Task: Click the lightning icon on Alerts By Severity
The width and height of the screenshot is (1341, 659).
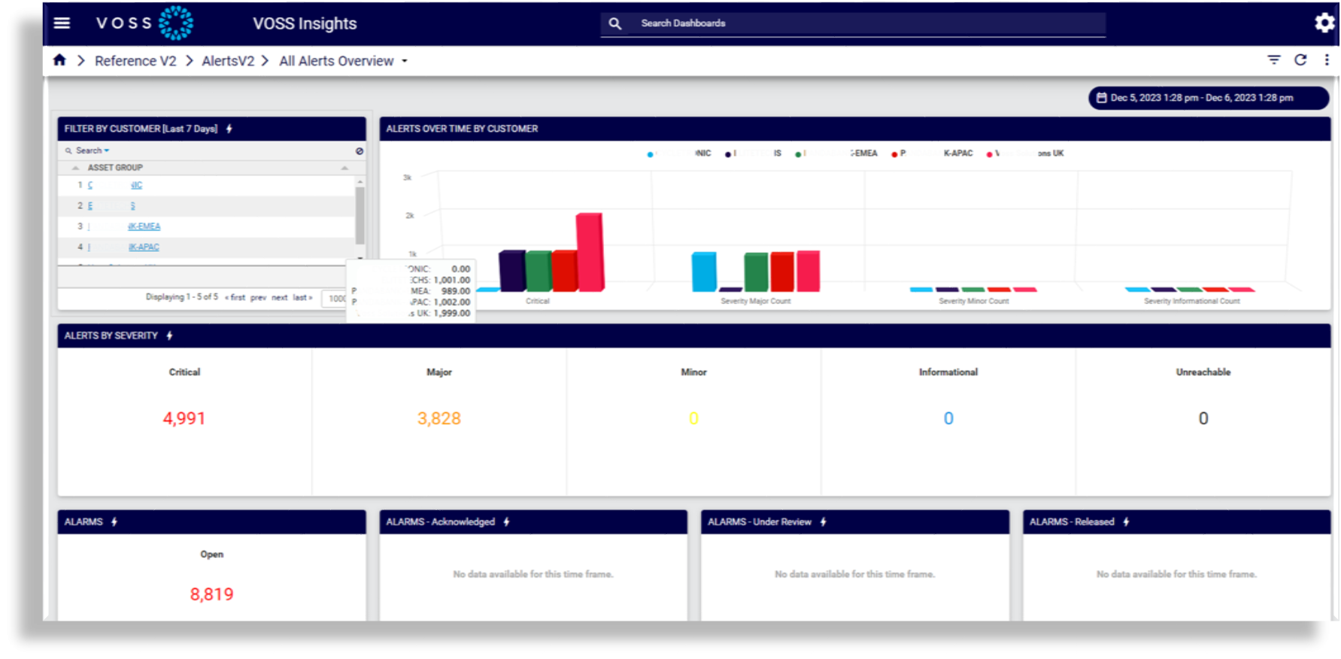Action: tap(169, 336)
